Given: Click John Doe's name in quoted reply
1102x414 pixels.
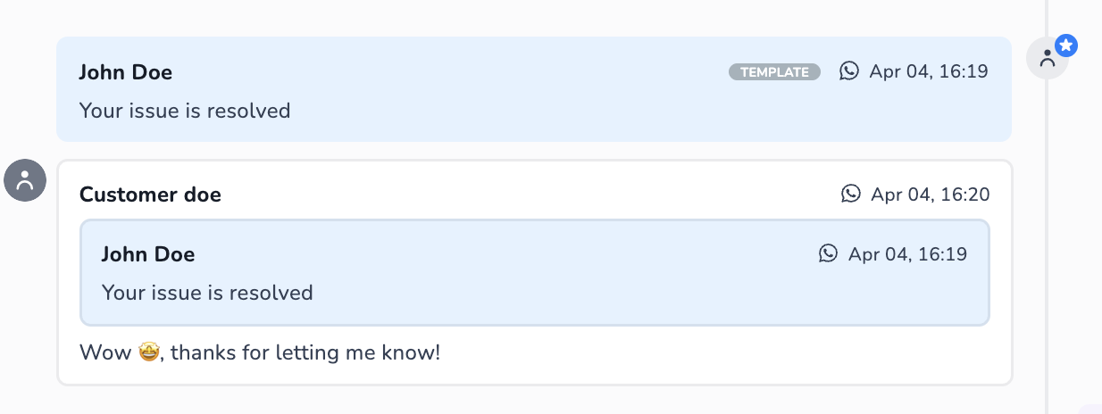Looking at the screenshot, I should tap(148, 254).
